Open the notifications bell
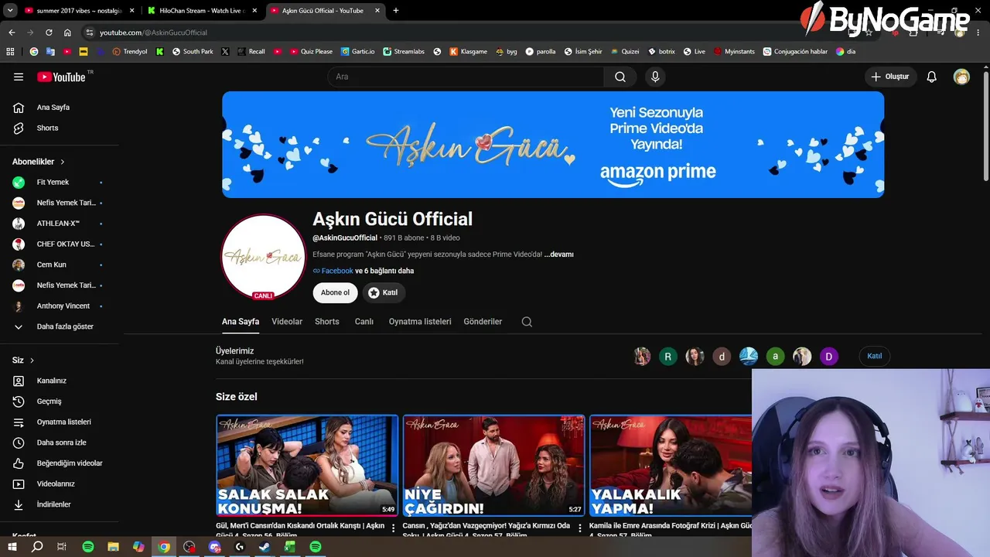The width and height of the screenshot is (990, 557). click(x=932, y=77)
